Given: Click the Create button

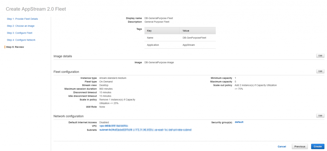Looking at the screenshot, I should point(318,147).
